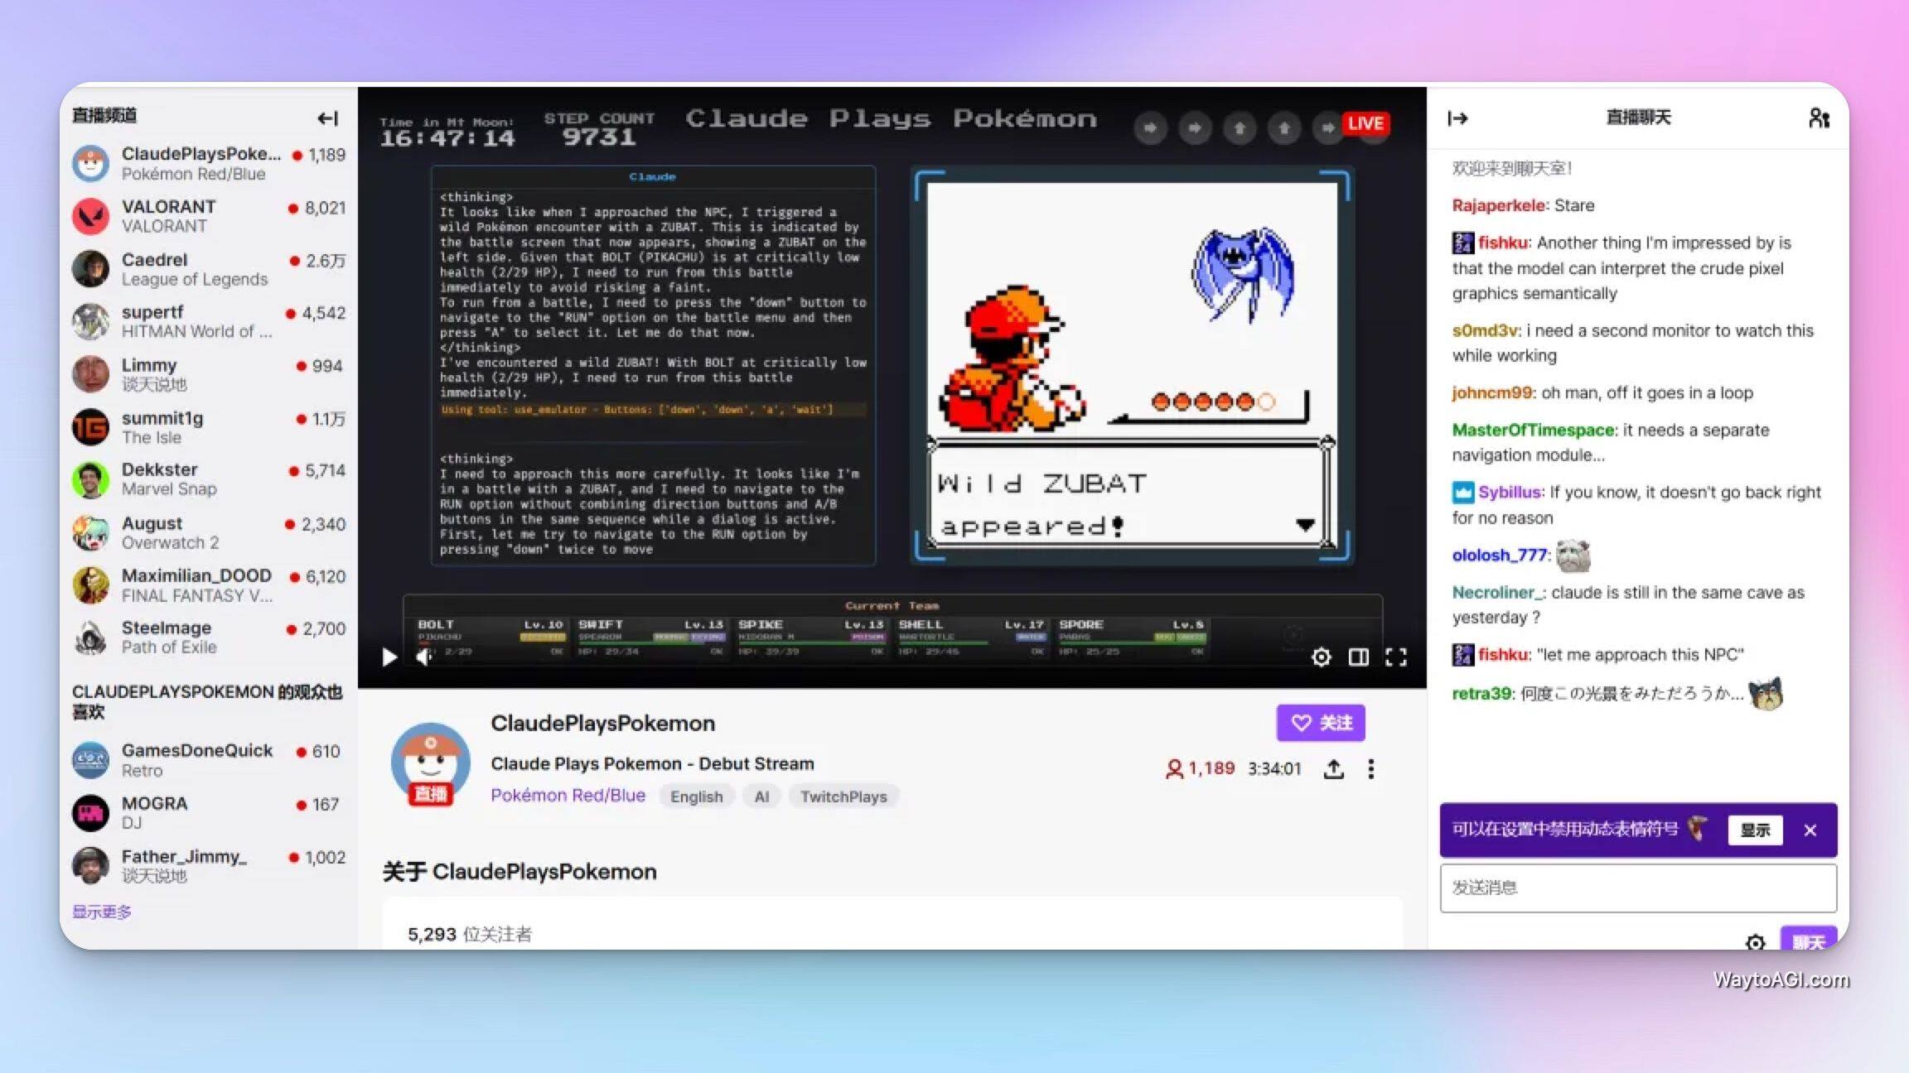Click Rajaperkele's username in chat
The width and height of the screenshot is (1909, 1073).
[1499, 205]
